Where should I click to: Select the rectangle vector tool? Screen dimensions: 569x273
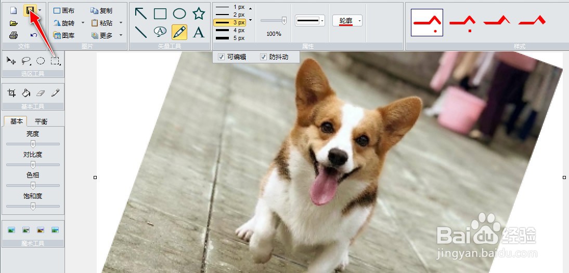coord(160,14)
